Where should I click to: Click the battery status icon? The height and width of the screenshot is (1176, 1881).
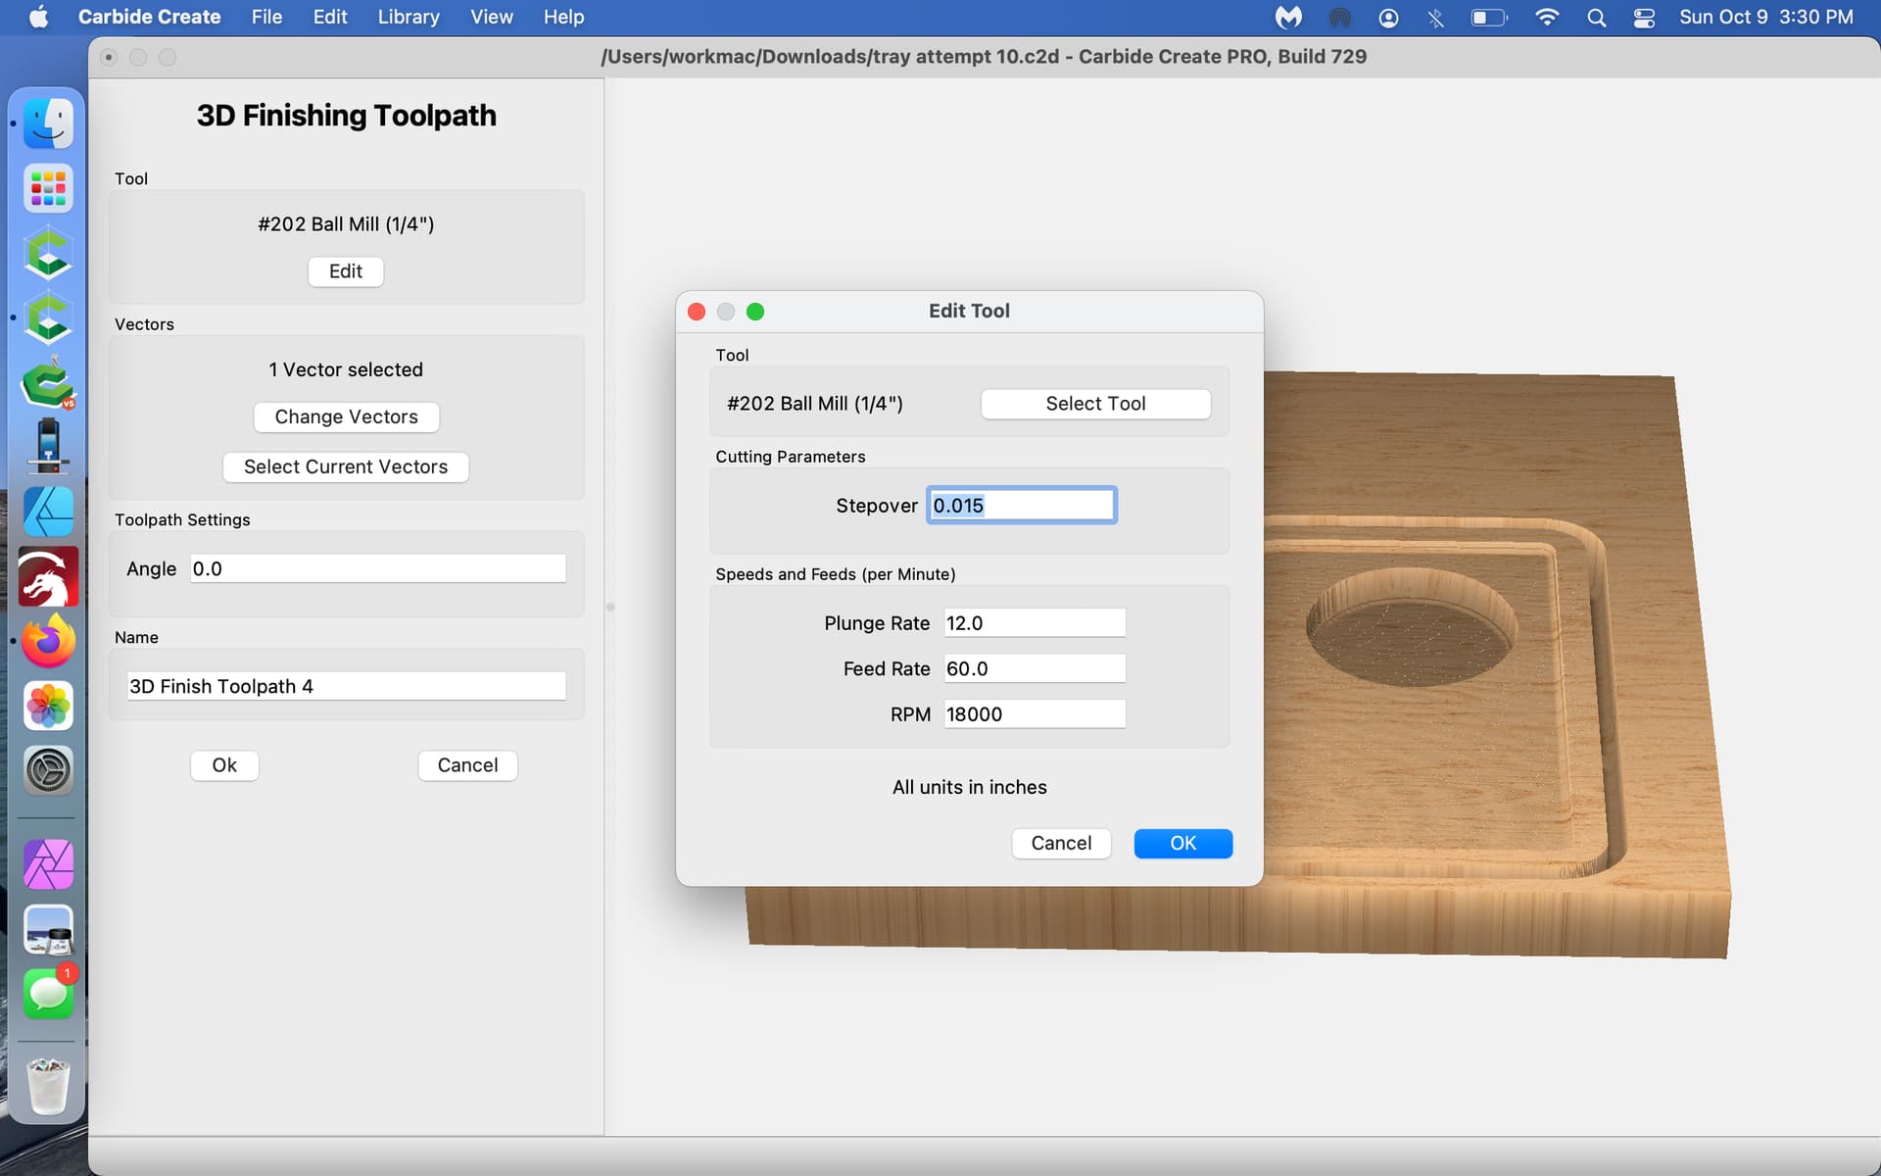[x=1489, y=17]
